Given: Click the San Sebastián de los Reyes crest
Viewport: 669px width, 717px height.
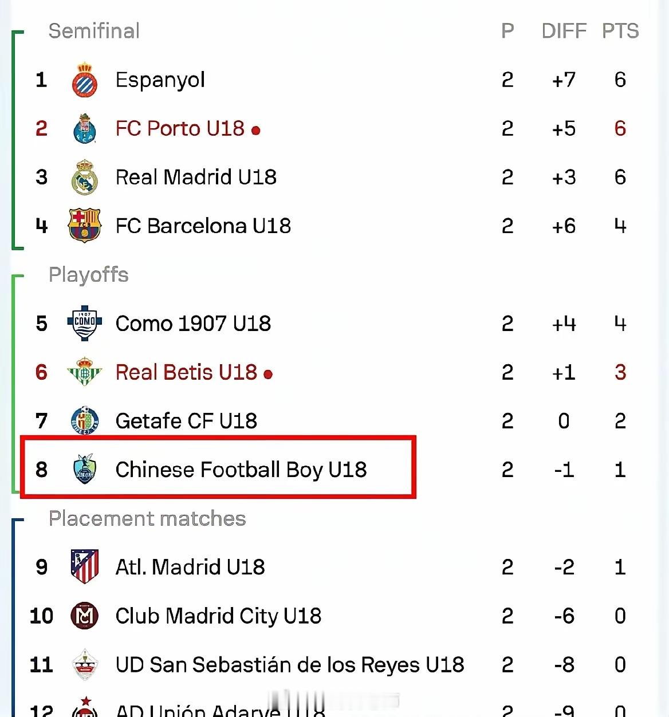Looking at the screenshot, I should pos(85,664).
